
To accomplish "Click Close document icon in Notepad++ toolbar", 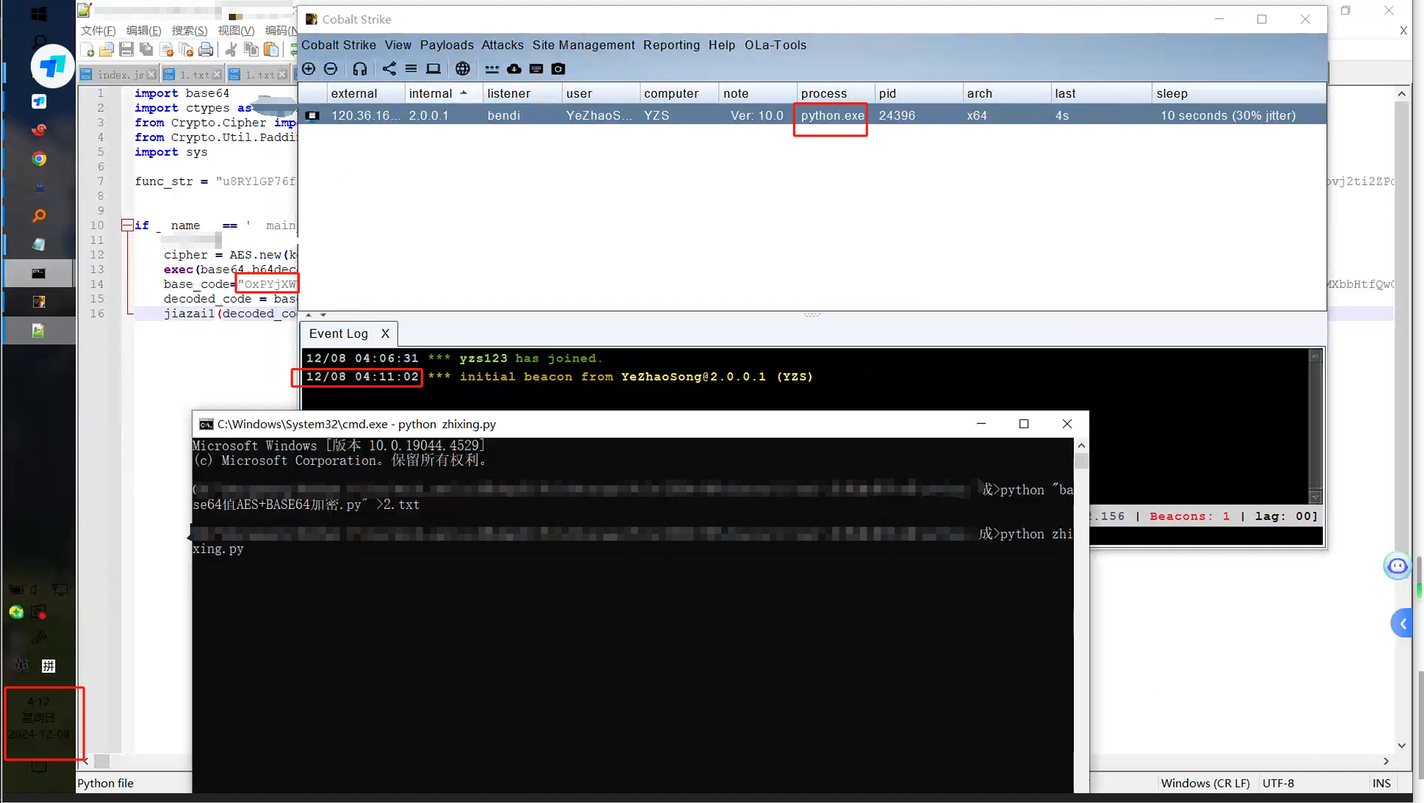I will point(166,50).
